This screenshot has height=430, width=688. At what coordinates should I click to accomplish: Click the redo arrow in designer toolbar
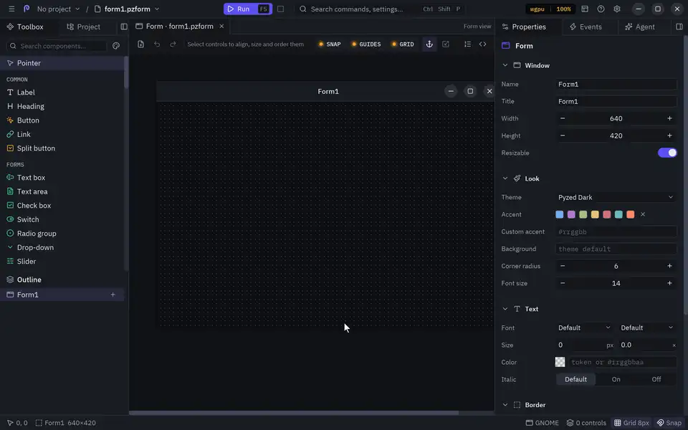pos(173,44)
